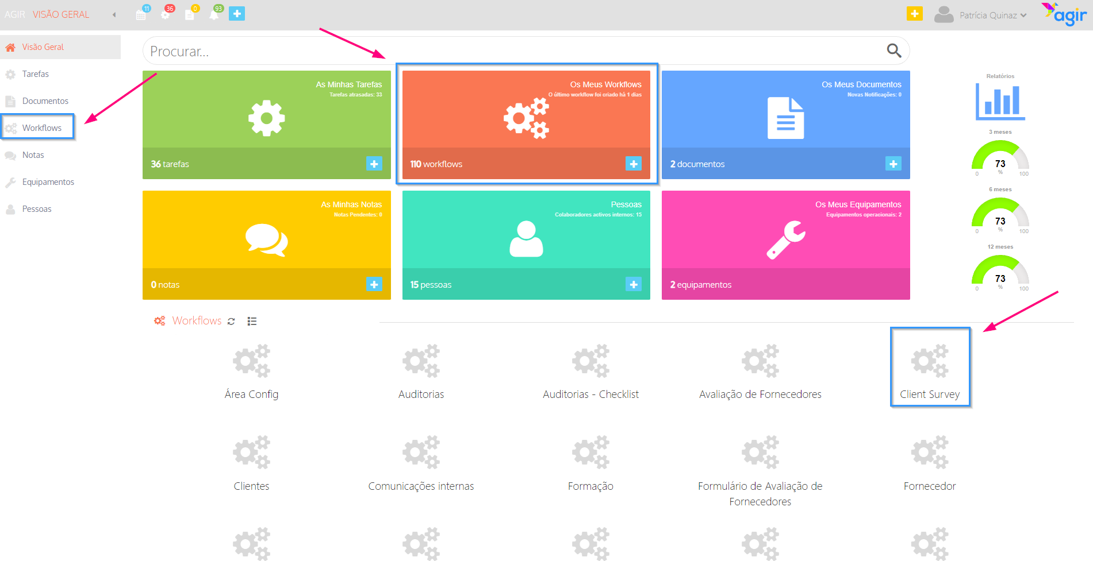Open Formulário de Avaliação de Fornecedores workflow
Screen dimensions: 1093x561
[760, 471]
